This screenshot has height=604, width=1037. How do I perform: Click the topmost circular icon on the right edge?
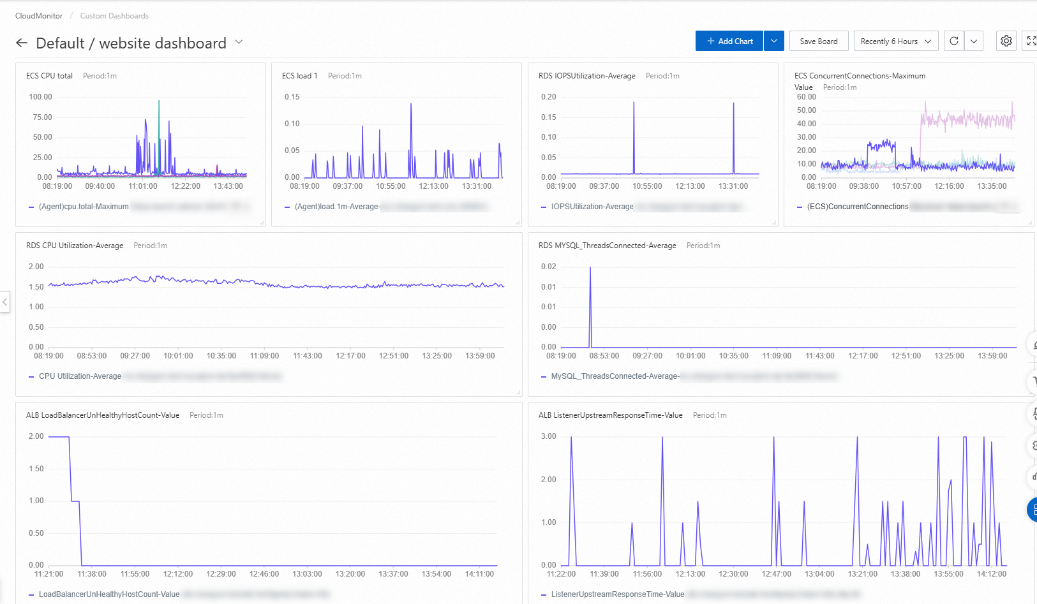1034,344
